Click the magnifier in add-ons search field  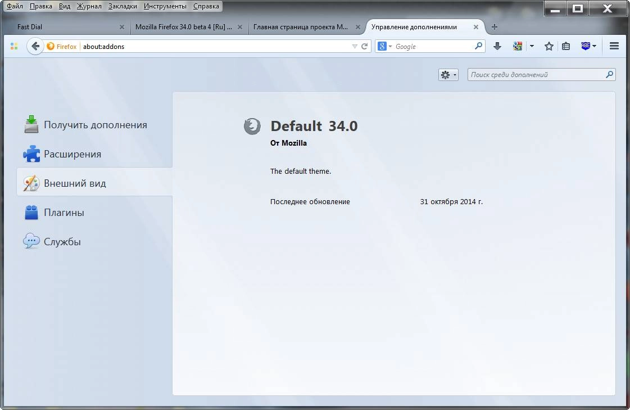pos(609,74)
